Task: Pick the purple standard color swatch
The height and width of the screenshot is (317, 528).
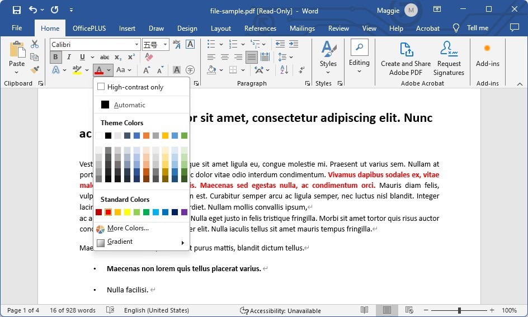Action: pos(184,212)
